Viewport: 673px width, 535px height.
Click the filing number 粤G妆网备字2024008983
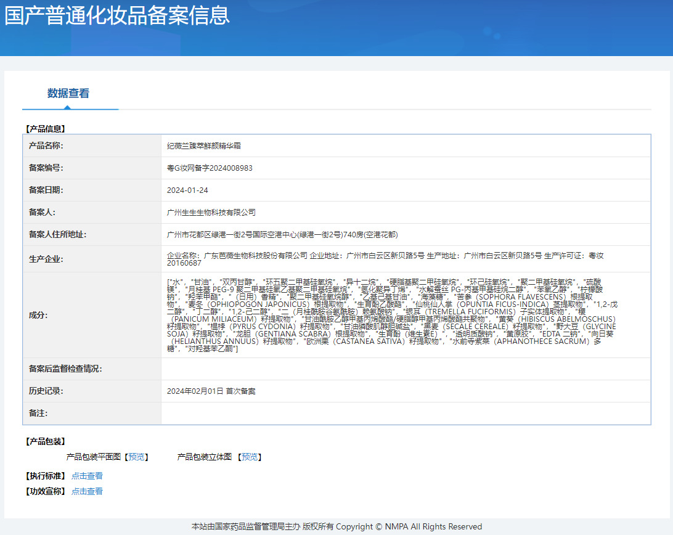(210, 168)
